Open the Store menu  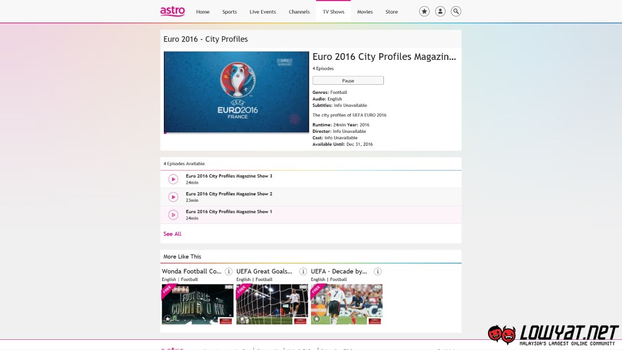tap(391, 12)
